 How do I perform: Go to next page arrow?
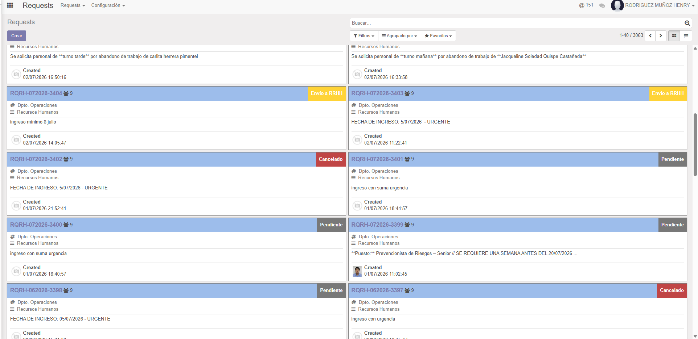pos(661,35)
